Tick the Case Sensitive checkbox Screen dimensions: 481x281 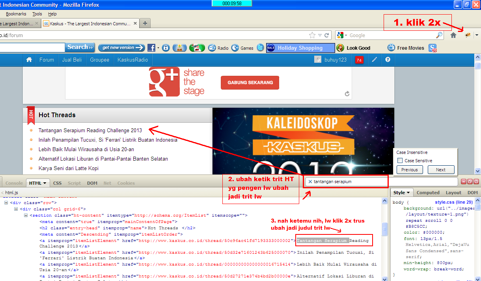coord(400,161)
